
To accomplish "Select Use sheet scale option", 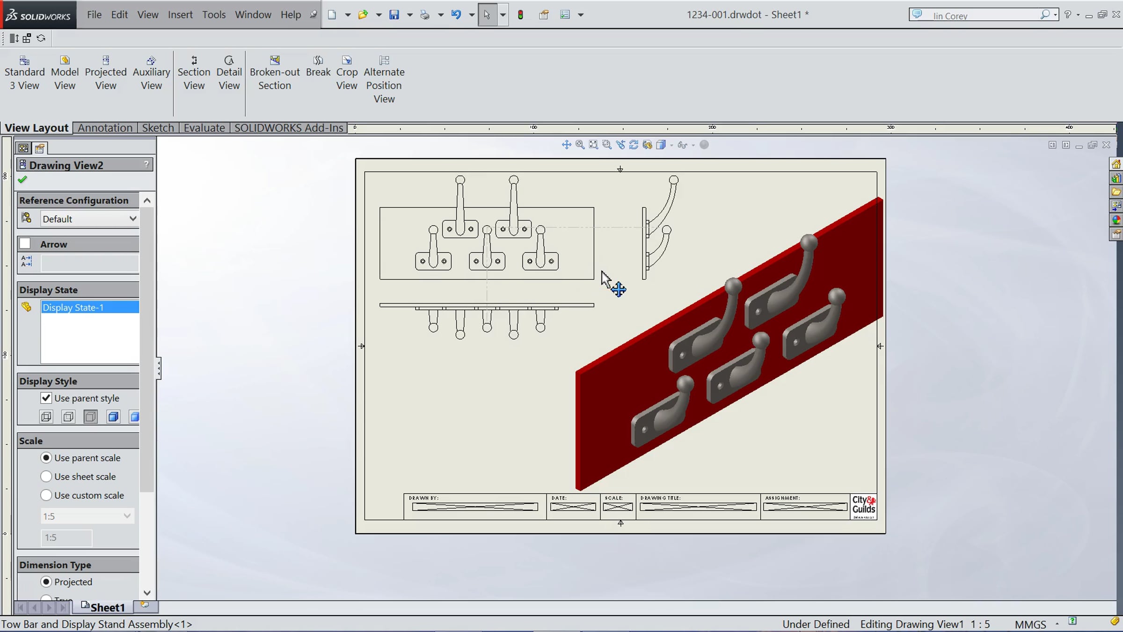I will pyautogui.click(x=46, y=477).
